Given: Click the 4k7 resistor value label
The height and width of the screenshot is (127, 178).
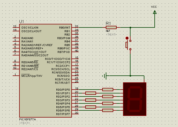Looking at the screenshot, I should pyautogui.click(x=108, y=31).
